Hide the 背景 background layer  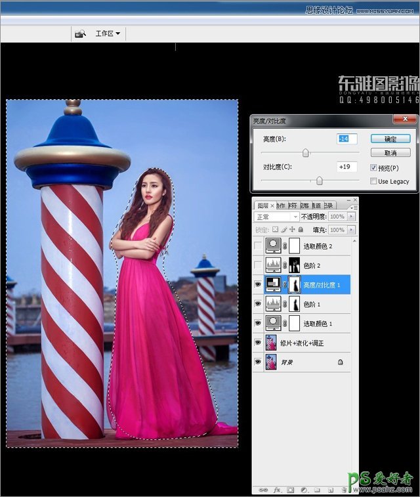pos(258,362)
